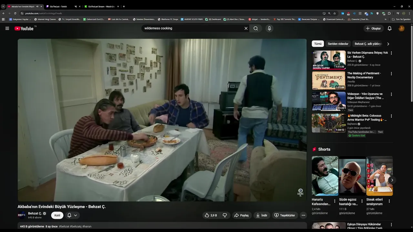Open the account avatar menu
413x232 pixels.
[x=401, y=28]
